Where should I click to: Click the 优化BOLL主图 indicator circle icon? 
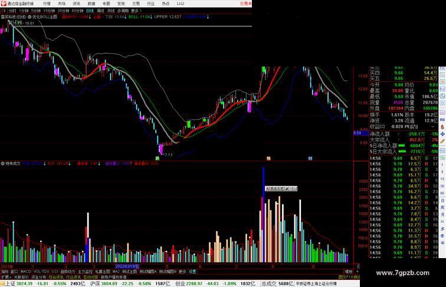pyautogui.click(x=29, y=17)
